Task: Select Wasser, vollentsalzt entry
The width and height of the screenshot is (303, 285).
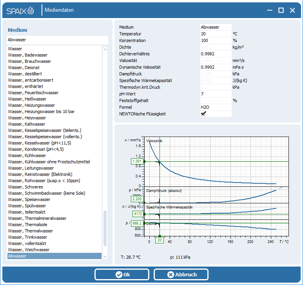Action: point(54,244)
